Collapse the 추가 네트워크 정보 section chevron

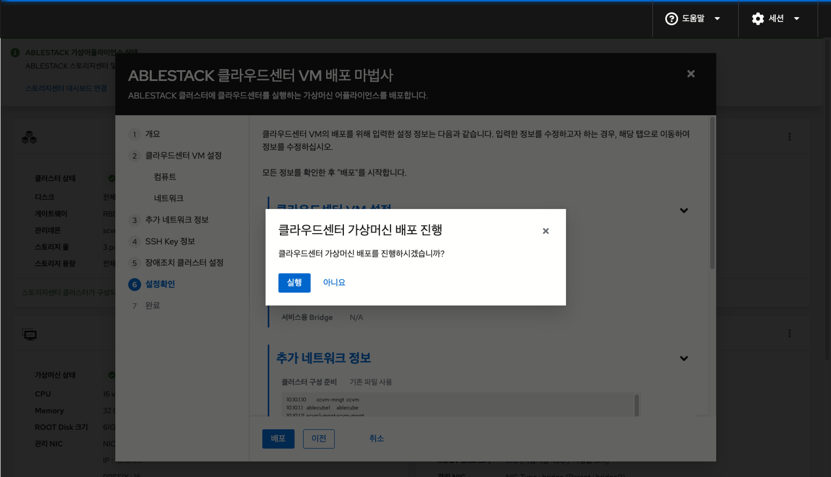[x=684, y=358]
